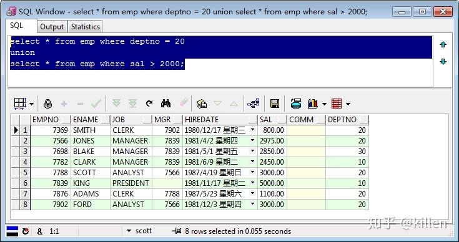Open date dropdown in FORD's HIREDATE cell
Viewport: 459px width, 242px height.
(x=252, y=204)
